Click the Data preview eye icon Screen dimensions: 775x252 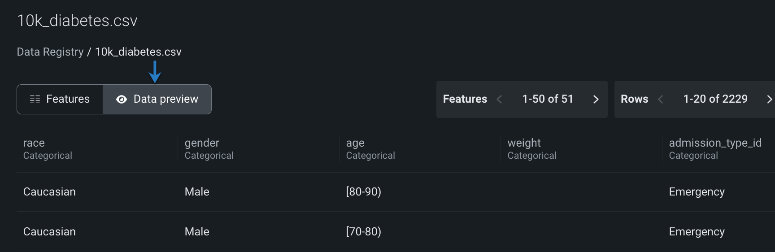click(x=122, y=99)
